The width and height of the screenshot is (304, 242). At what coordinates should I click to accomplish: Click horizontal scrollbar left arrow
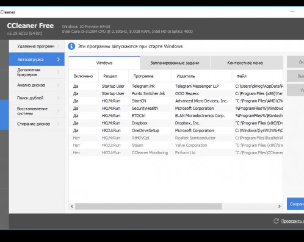pyautogui.click(x=72, y=206)
